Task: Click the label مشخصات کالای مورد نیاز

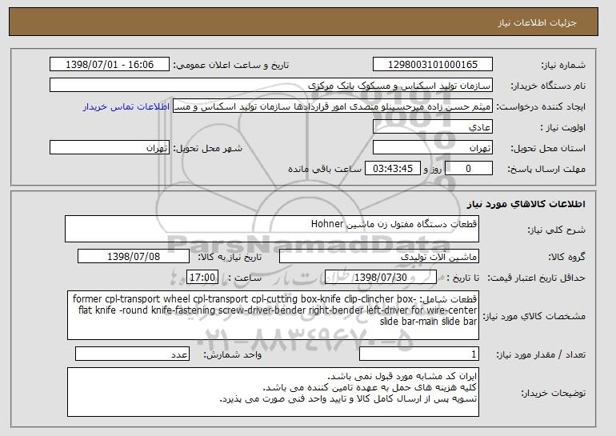Action: 534,316
